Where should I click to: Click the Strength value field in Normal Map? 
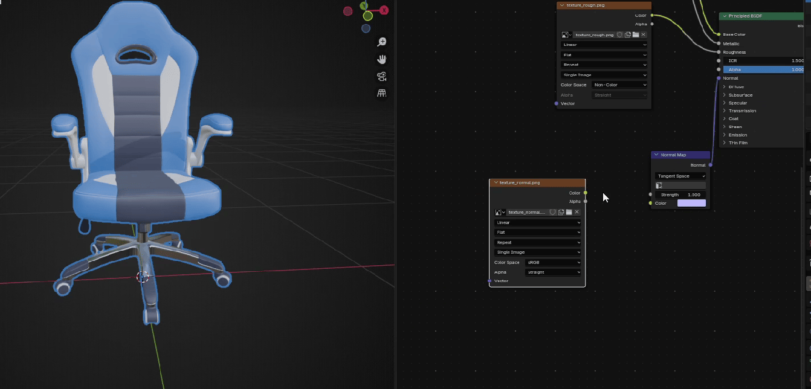(x=680, y=194)
